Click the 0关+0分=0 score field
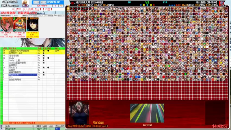This screenshot has width=231, height=130. pyautogui.click(x=42, y=5)
